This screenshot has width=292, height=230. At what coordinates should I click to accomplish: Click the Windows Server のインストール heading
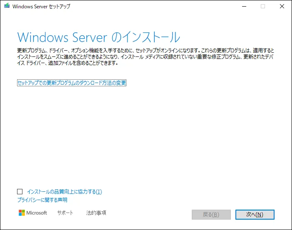pos(99,37)
